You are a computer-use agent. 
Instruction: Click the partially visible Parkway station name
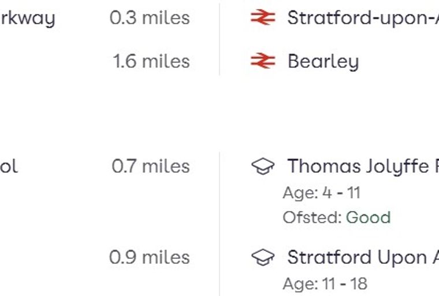click(x=28, y=18)
